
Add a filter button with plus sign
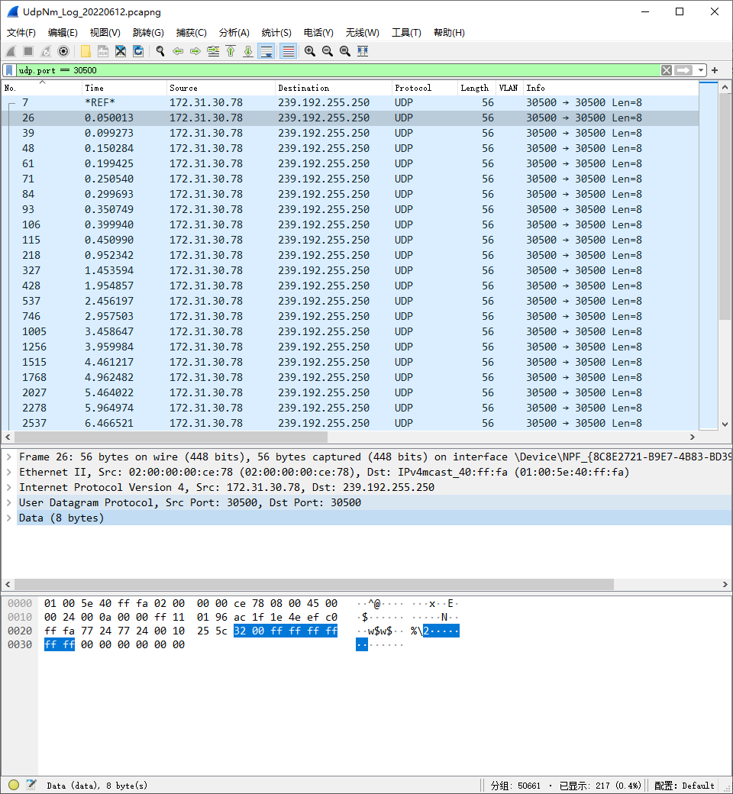coord(715,70)
